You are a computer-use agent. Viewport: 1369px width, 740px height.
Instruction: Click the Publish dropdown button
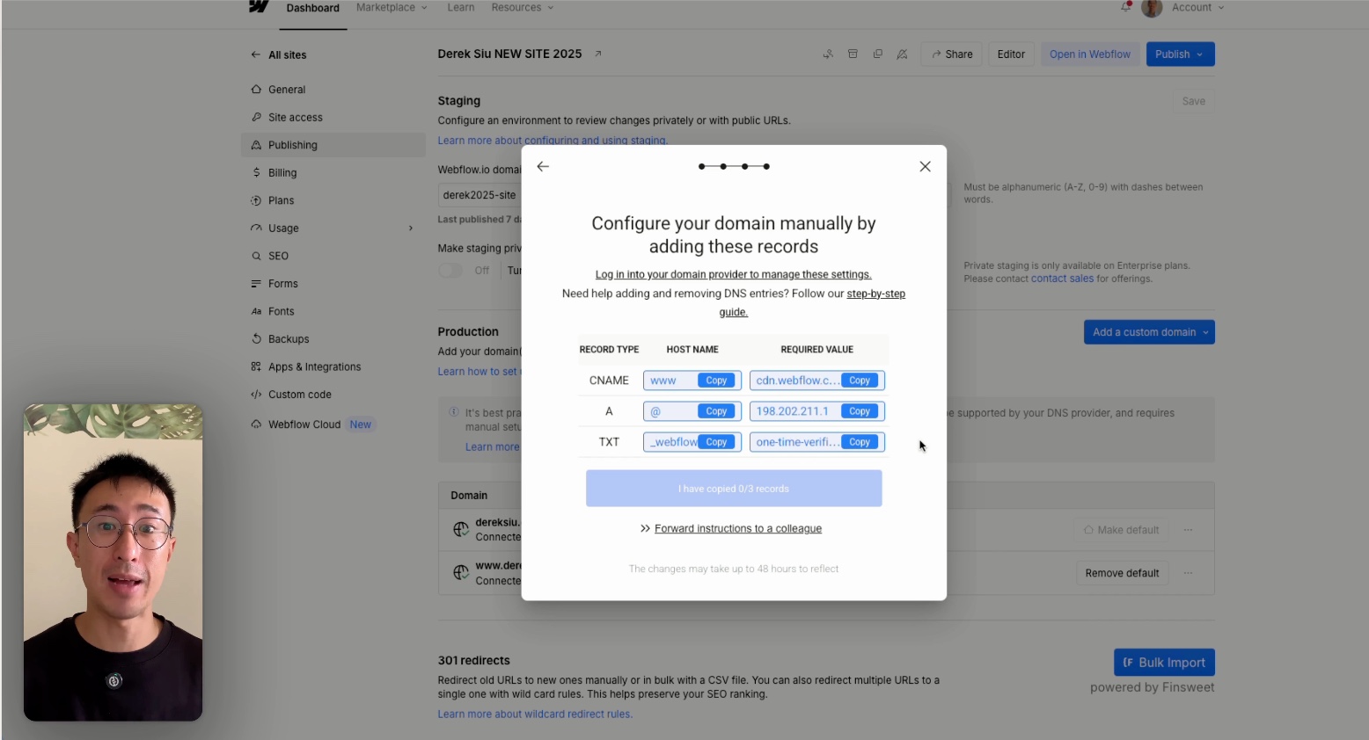pos(1180,54)
